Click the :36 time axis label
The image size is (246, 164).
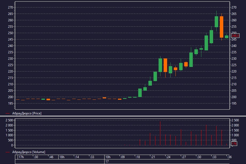click(229, 157)
